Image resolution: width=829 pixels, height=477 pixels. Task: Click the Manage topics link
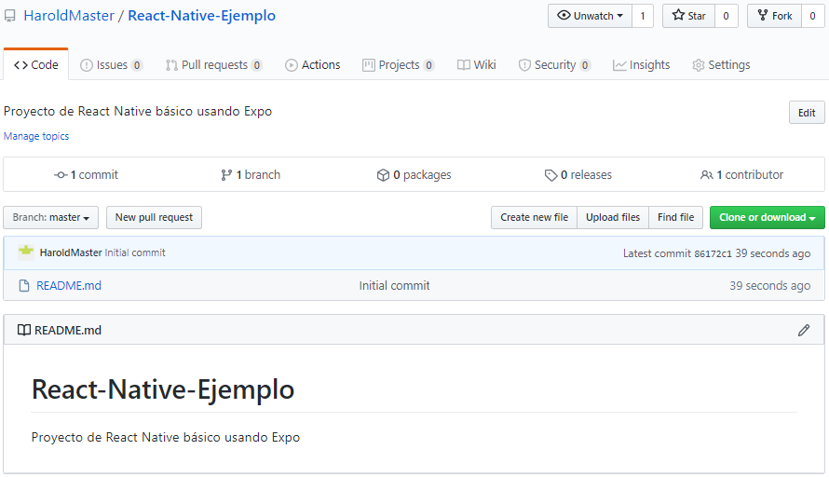point(36,136)
